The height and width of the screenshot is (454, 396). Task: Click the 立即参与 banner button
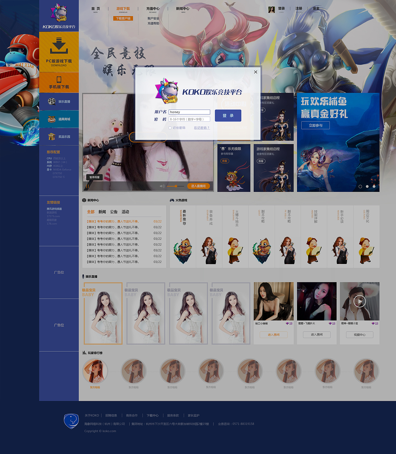pyautogui.click(x=316, y=125)
